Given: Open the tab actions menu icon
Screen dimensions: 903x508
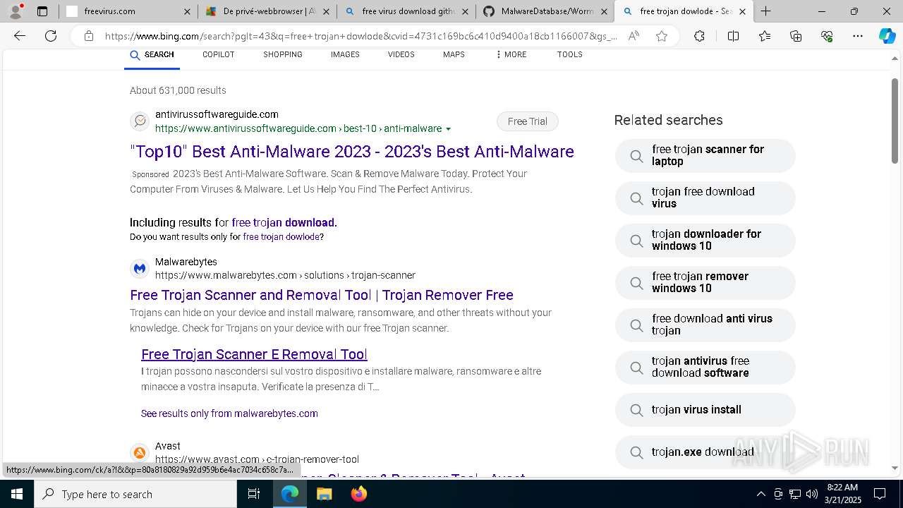Looking at the screenshot, I should point(42,11).
